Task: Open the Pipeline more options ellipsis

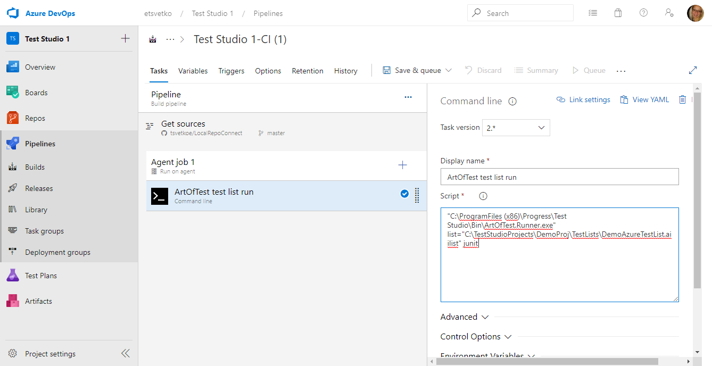Action: pyautogui.click(x=408, y=97)
